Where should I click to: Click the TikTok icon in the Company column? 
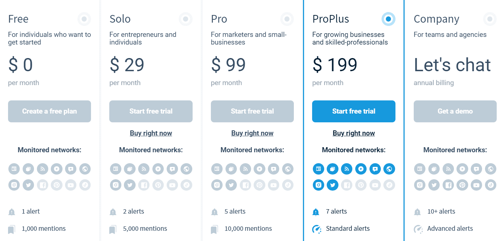pyautogui.click(x=490, y=185)
